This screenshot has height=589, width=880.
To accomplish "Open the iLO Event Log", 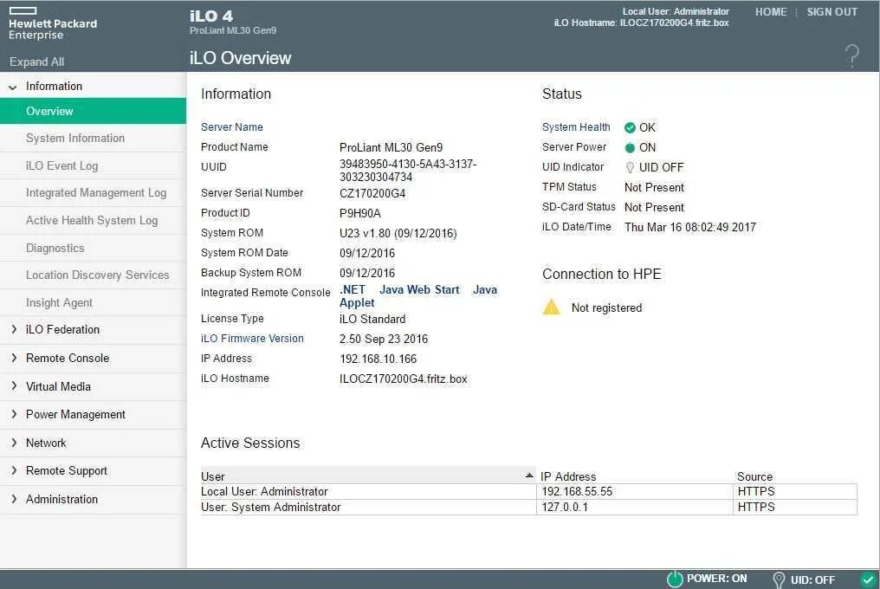I will [x=94, y=165].
